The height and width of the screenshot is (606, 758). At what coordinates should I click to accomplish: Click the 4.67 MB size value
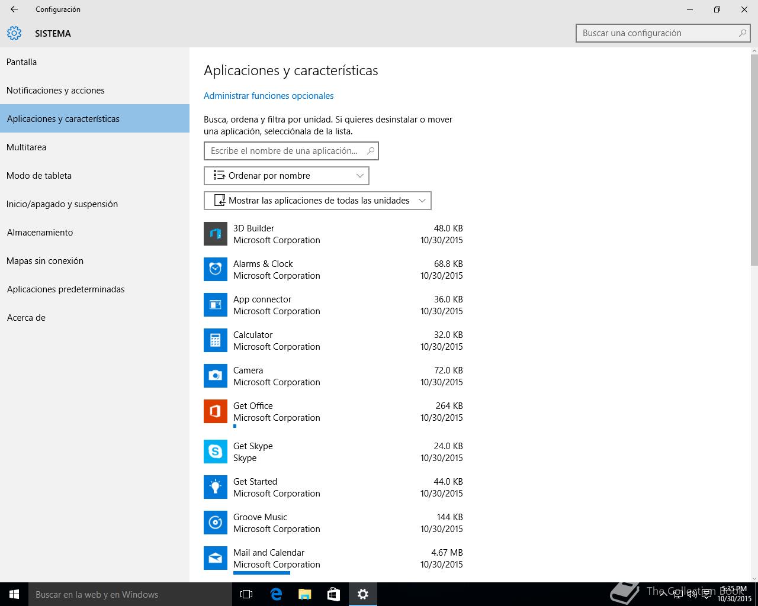[x=447, y=552]
